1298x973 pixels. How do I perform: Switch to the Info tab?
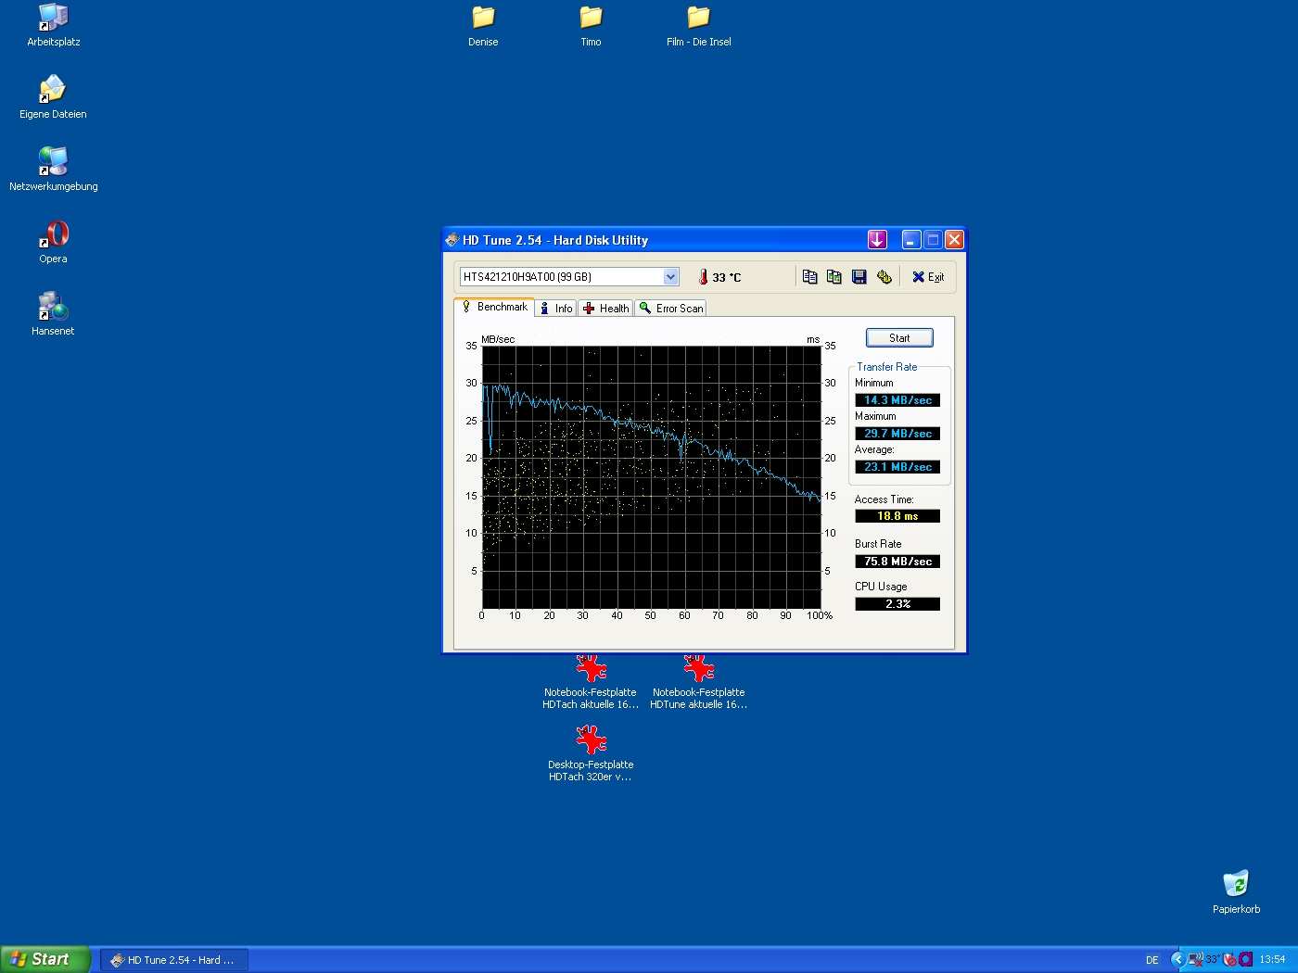pos(556,309)
